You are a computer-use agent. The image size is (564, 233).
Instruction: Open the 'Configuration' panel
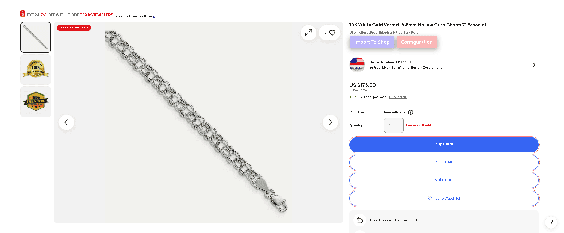click(x=417, y=42)
